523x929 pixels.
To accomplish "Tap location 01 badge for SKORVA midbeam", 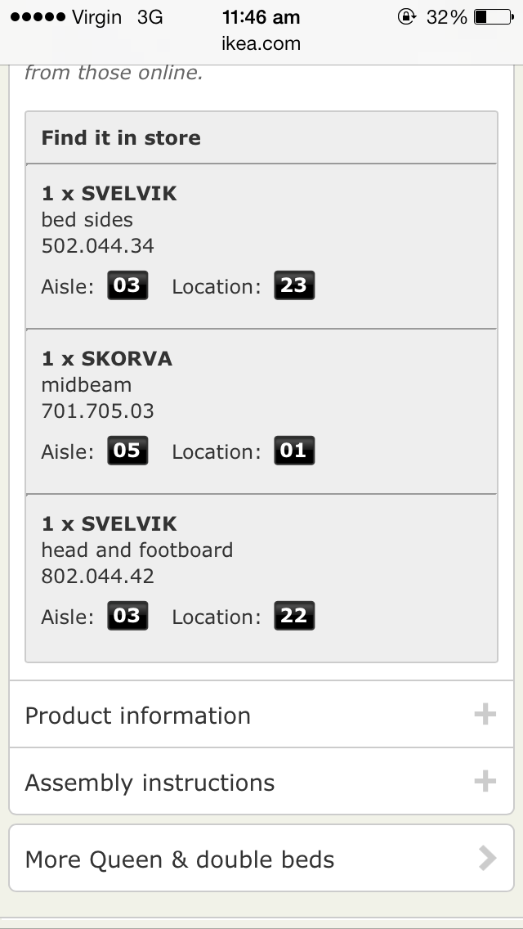I will click(293, 451).
